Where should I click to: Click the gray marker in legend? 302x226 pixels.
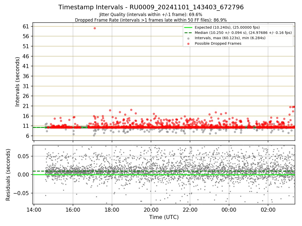point(188,38)
